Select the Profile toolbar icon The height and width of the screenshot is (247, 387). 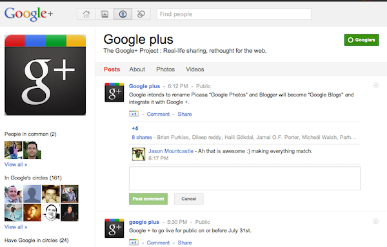click(x=123, y=14)
